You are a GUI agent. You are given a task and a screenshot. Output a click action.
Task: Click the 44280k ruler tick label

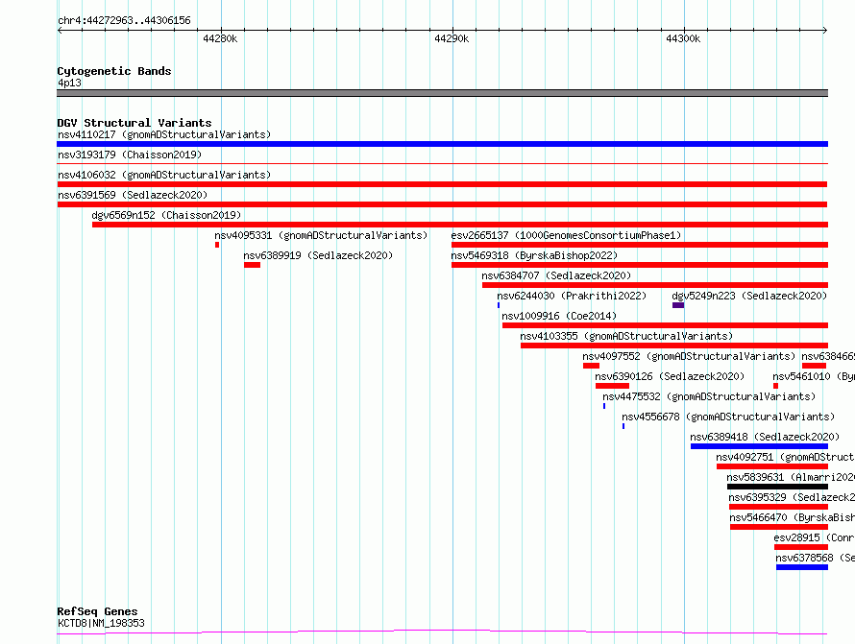[220, 38]
